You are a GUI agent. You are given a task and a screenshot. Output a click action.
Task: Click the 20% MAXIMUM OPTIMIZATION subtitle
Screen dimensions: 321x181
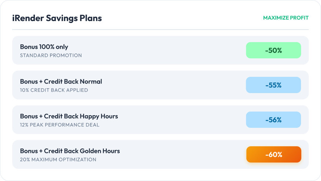58,160
